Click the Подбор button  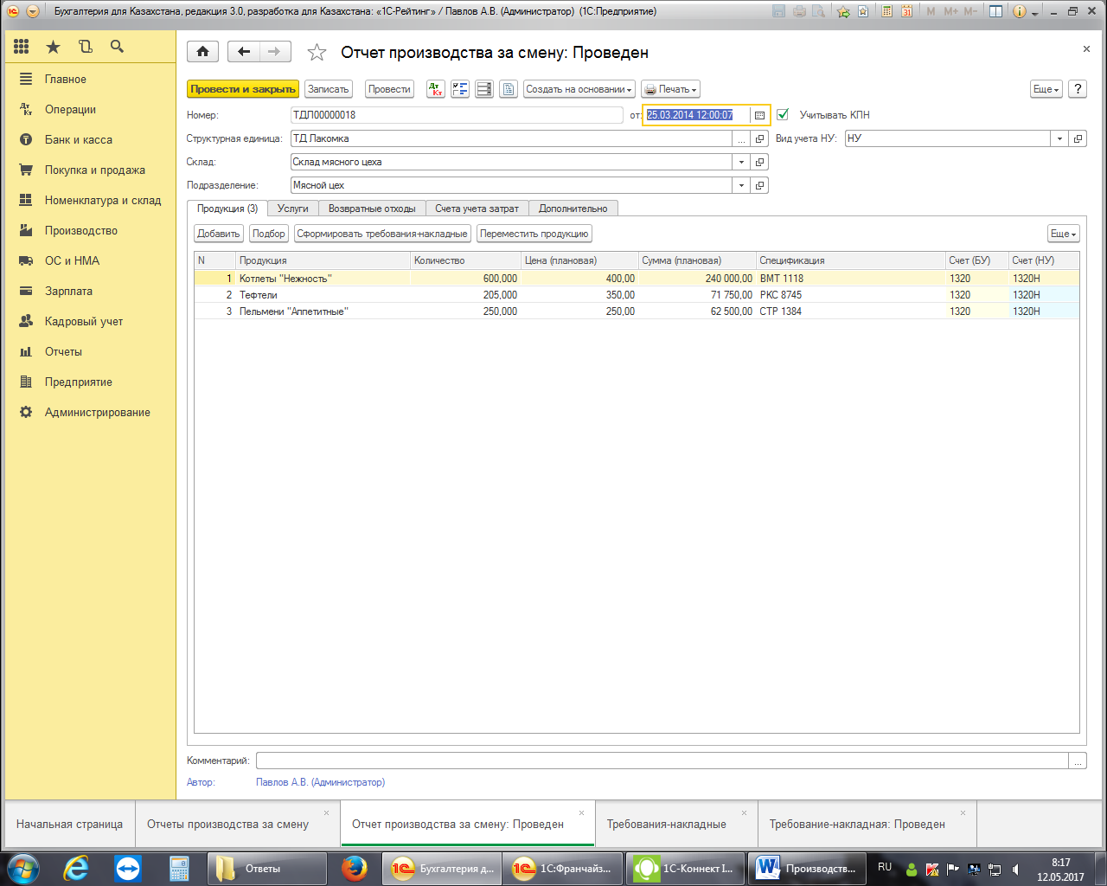269,234
